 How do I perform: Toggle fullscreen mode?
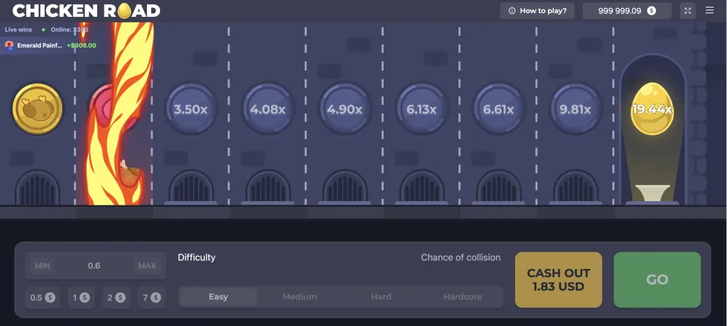(x=688, y=11)
